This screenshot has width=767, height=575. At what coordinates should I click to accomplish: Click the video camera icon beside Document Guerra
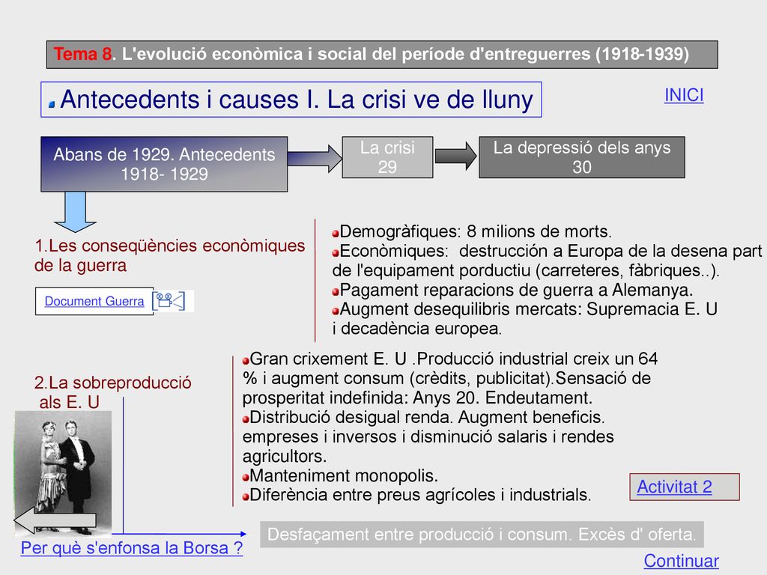169,301
